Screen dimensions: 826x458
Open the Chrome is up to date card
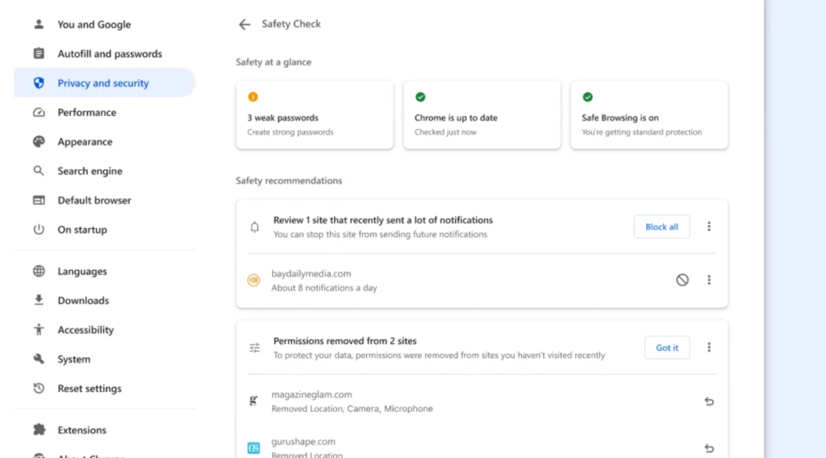[482, 114]
